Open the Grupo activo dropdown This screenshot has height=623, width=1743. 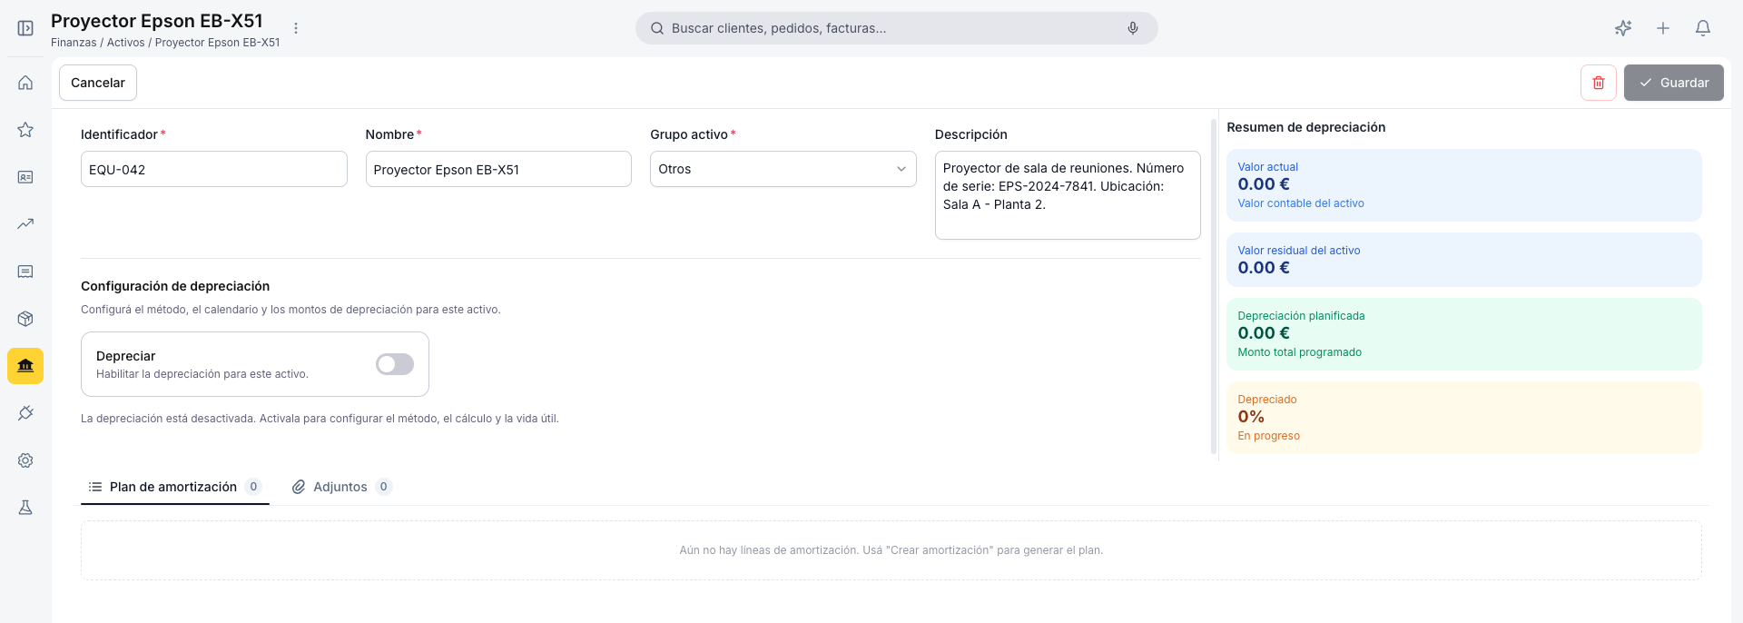tap(783, 169)
